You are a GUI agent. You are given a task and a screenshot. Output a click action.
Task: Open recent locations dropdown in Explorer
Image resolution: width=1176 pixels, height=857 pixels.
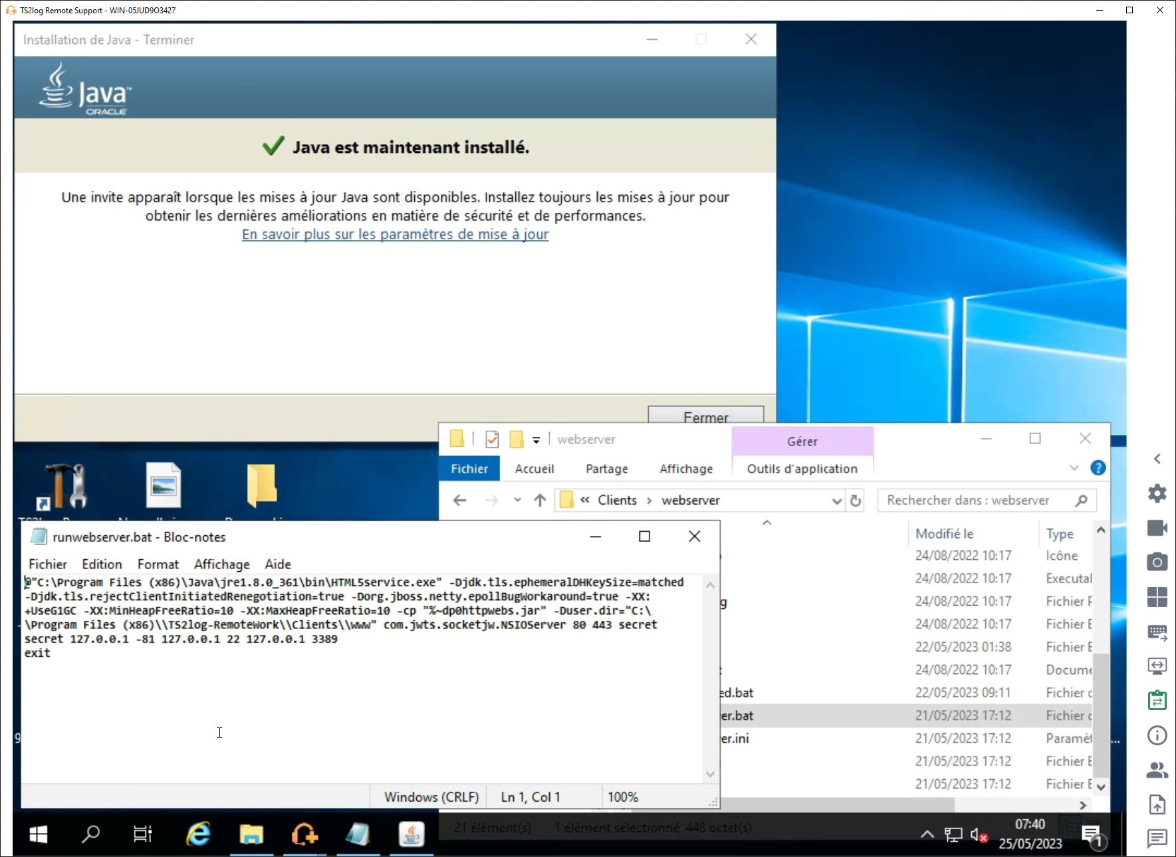click(x=518, y=501)
